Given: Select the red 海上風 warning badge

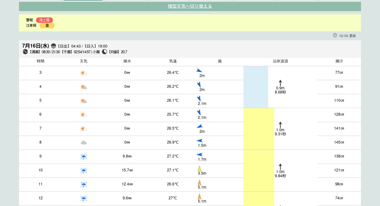Looking at the screenshot, I should pyautogui.click(x=44, y=20).
